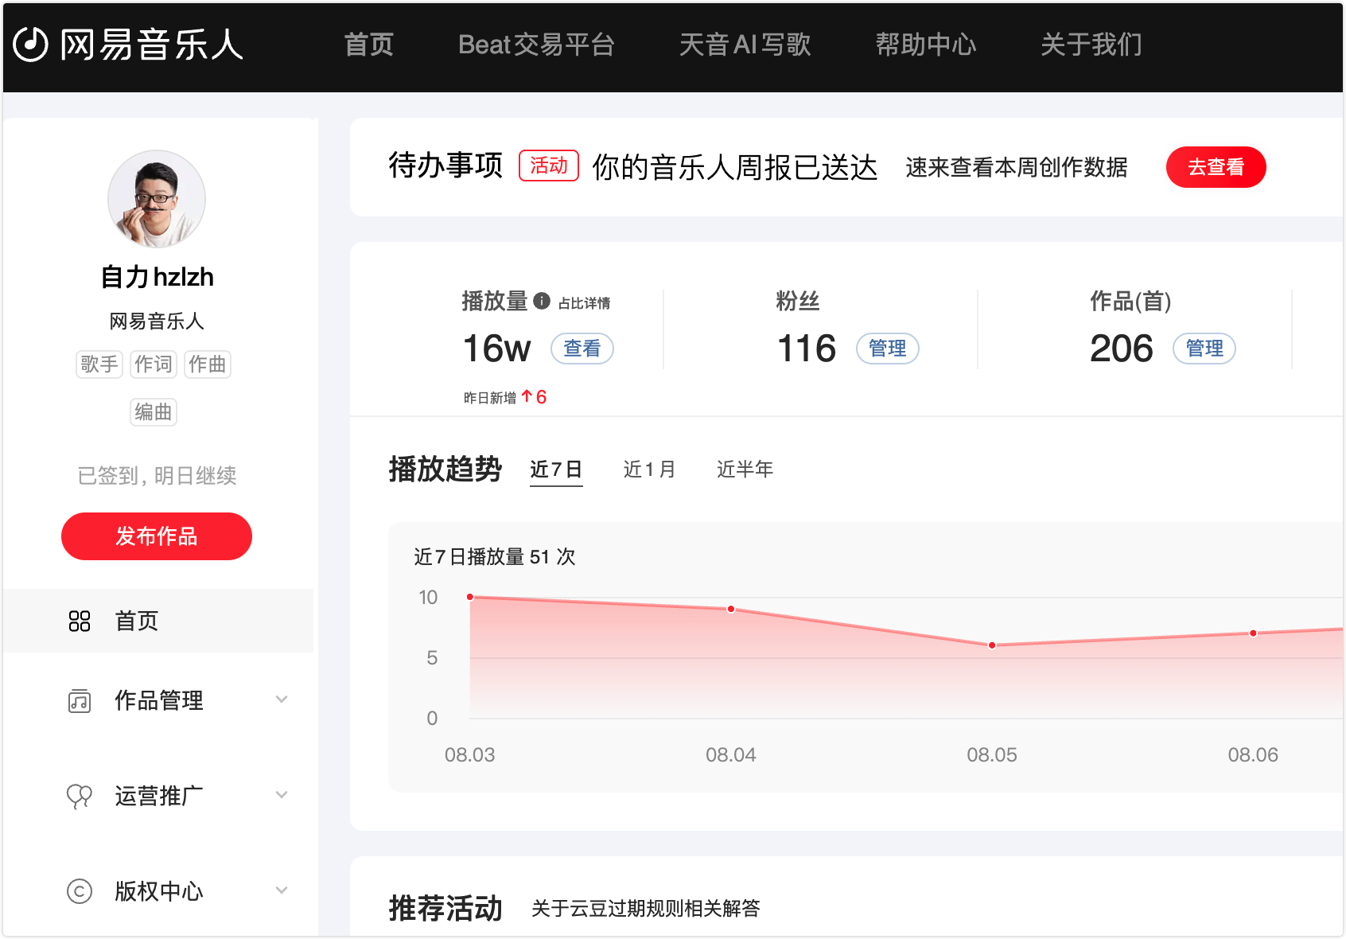Click the 待办事项 heading
This screenshot has width=1346, height=939.
pos(445,166)
